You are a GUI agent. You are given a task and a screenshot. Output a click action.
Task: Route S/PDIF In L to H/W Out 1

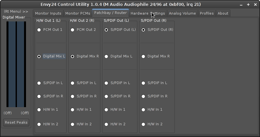point(39,83)
